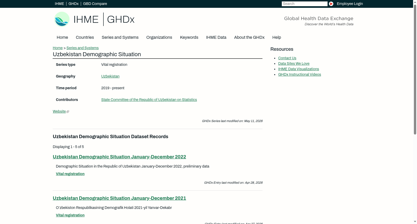The image size is (417, 224).
Task: Open State Committee on Statistics contributor link
Action: coord(149,100)
